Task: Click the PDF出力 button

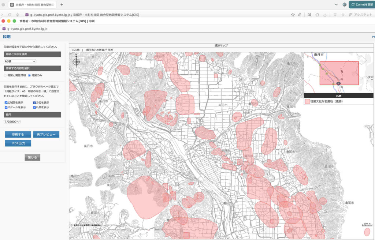Action: (18, 143)
